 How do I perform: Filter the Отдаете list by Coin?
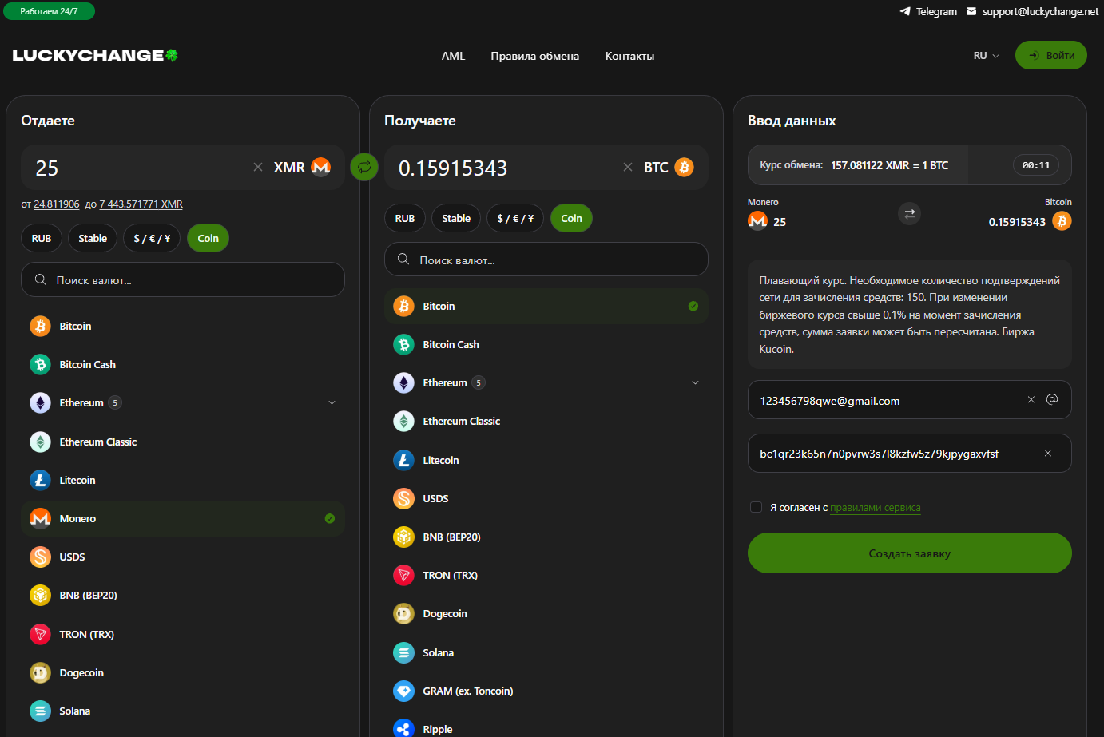[208, 238]
